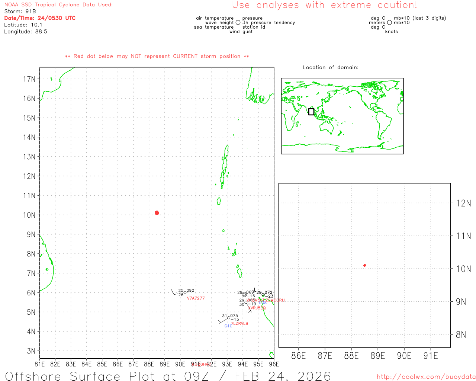Screen dimensions: 476x381
Task: Click legend label 'wind gust'
Action: coord(241,32)
